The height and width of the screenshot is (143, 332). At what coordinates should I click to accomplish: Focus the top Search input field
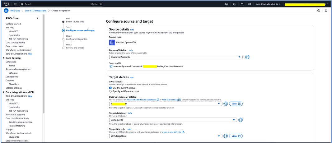pyautogui.click(x=61, y=4)
